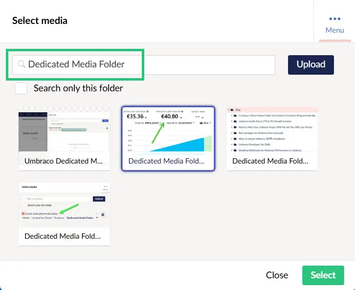Image resolution: width=355 pixels, height=290 pixels.
Task: Click the Close button
Action: tap(277, 275)
